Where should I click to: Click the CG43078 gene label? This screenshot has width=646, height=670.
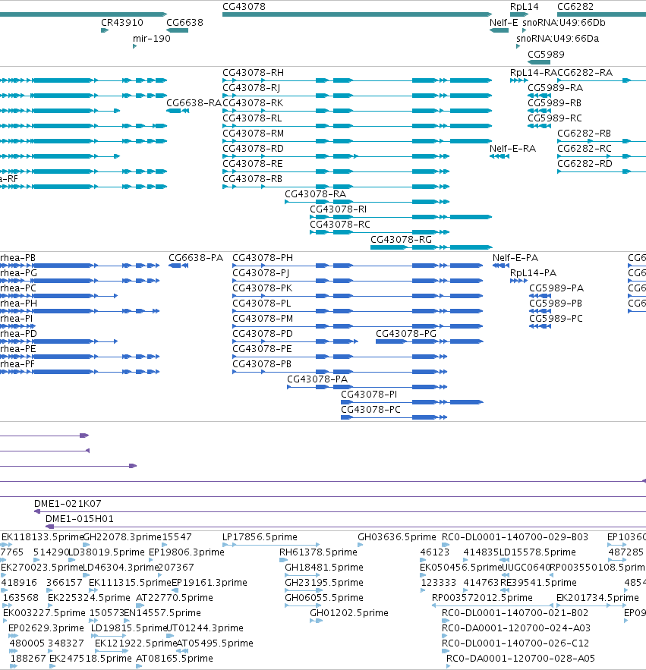(244, 6)
